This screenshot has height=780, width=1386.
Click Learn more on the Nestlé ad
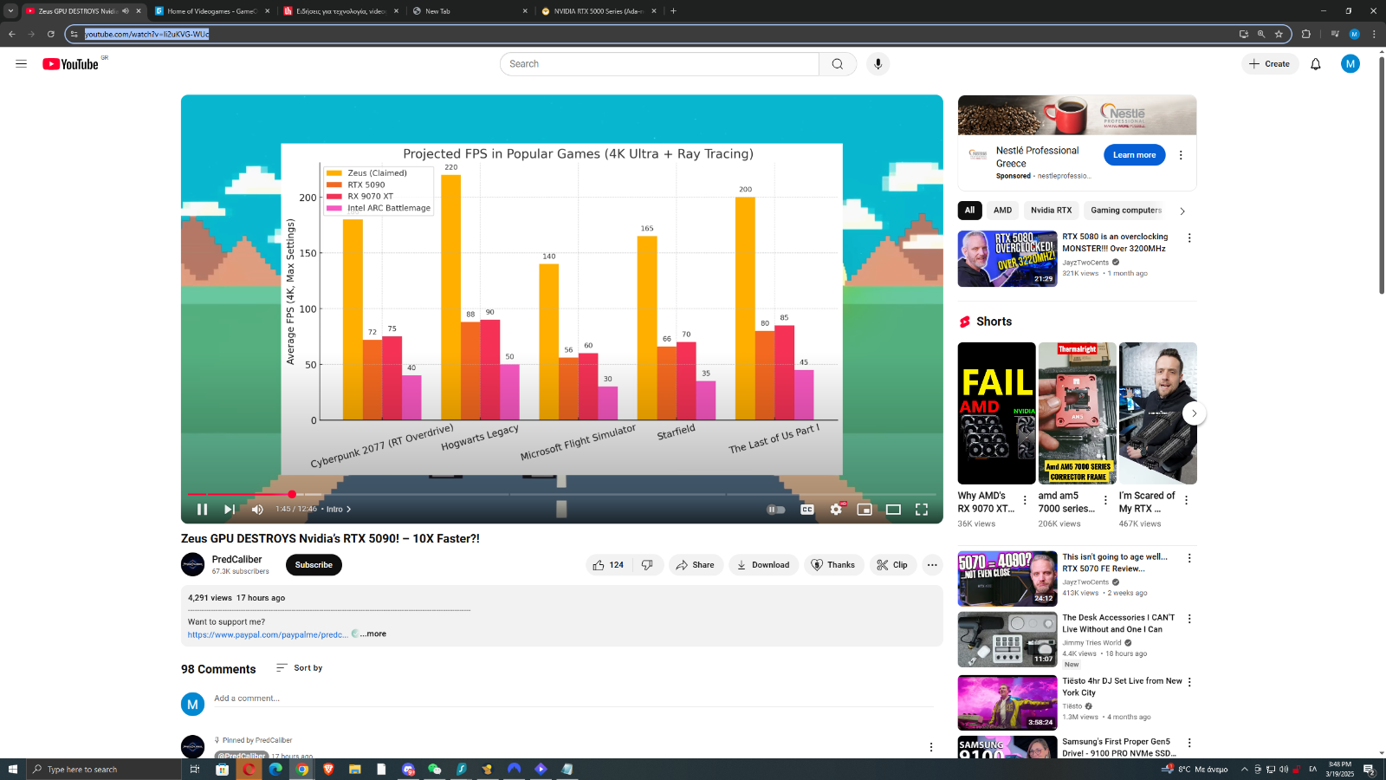pos(1134,155)
